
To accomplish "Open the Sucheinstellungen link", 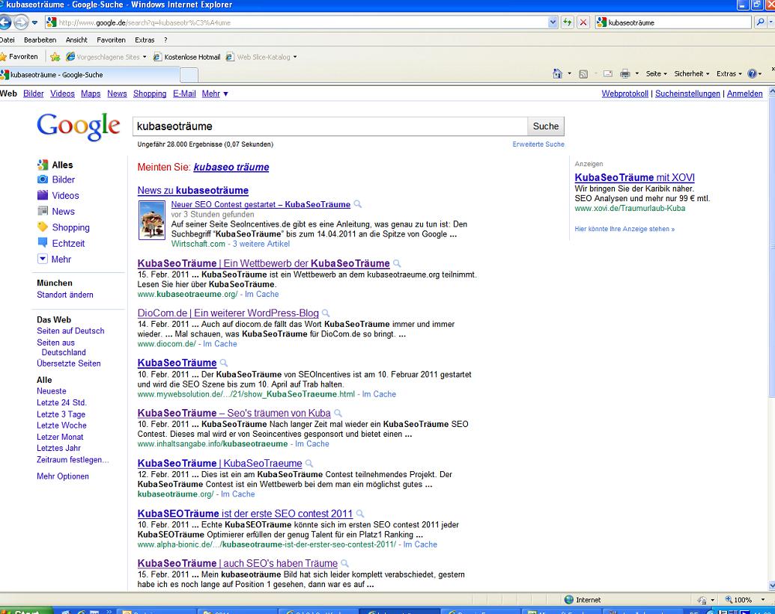I will pyautogui.click(x=687, y=93).
